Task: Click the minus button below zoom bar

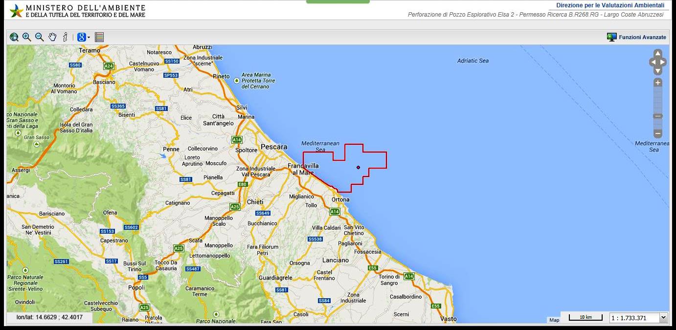Action: click(658, 133)
